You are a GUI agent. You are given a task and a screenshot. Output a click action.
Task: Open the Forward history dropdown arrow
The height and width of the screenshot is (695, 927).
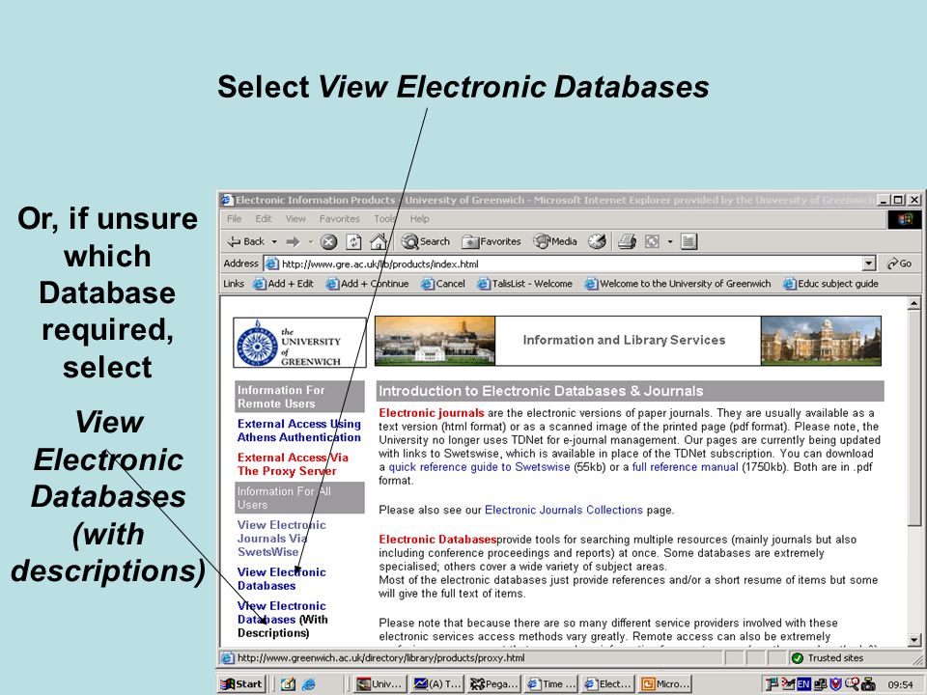(311, 241)
